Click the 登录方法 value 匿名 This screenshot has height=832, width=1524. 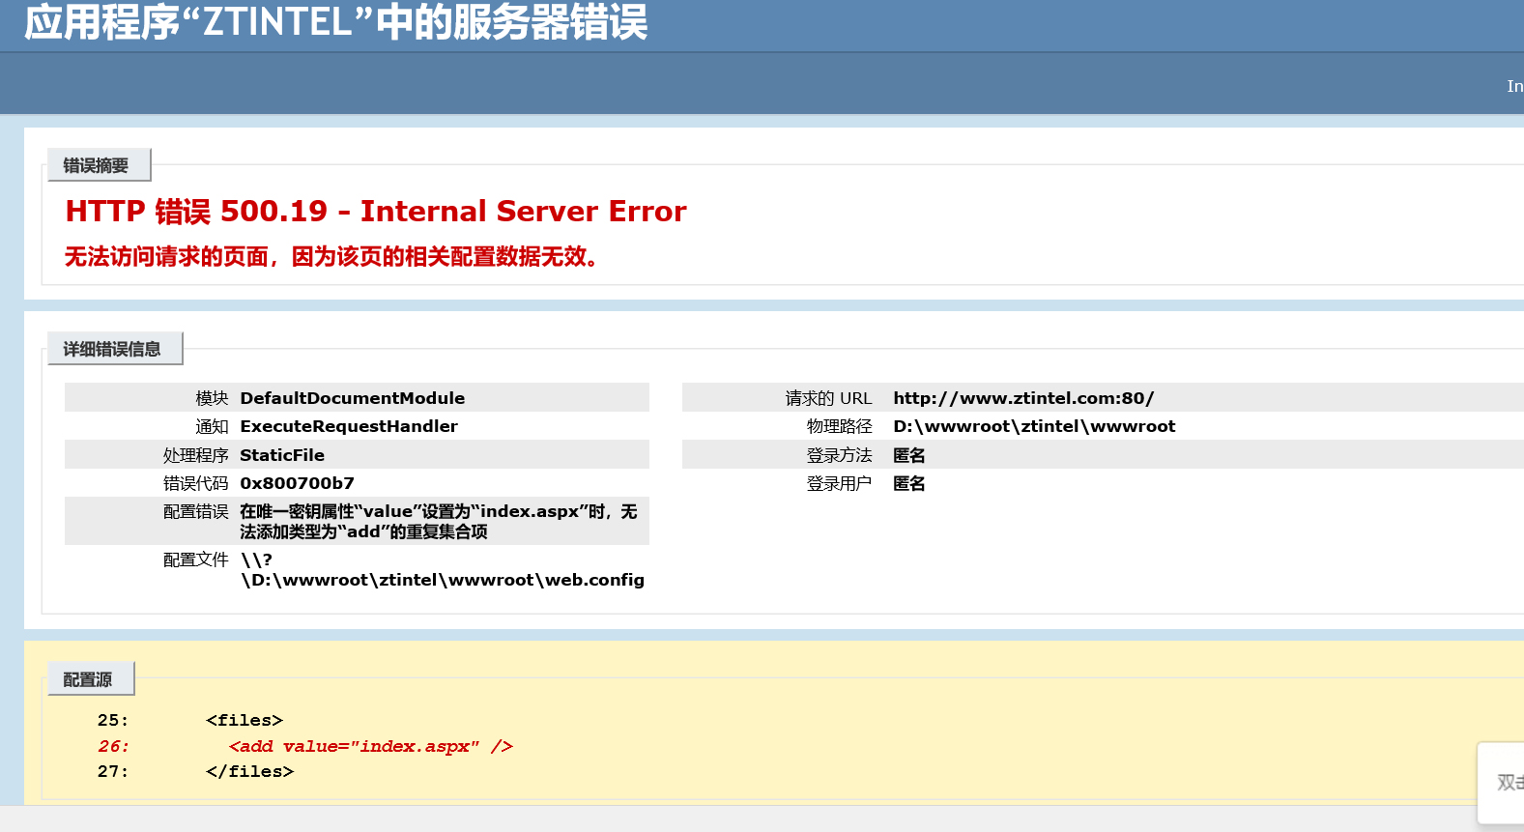(908, 455)
